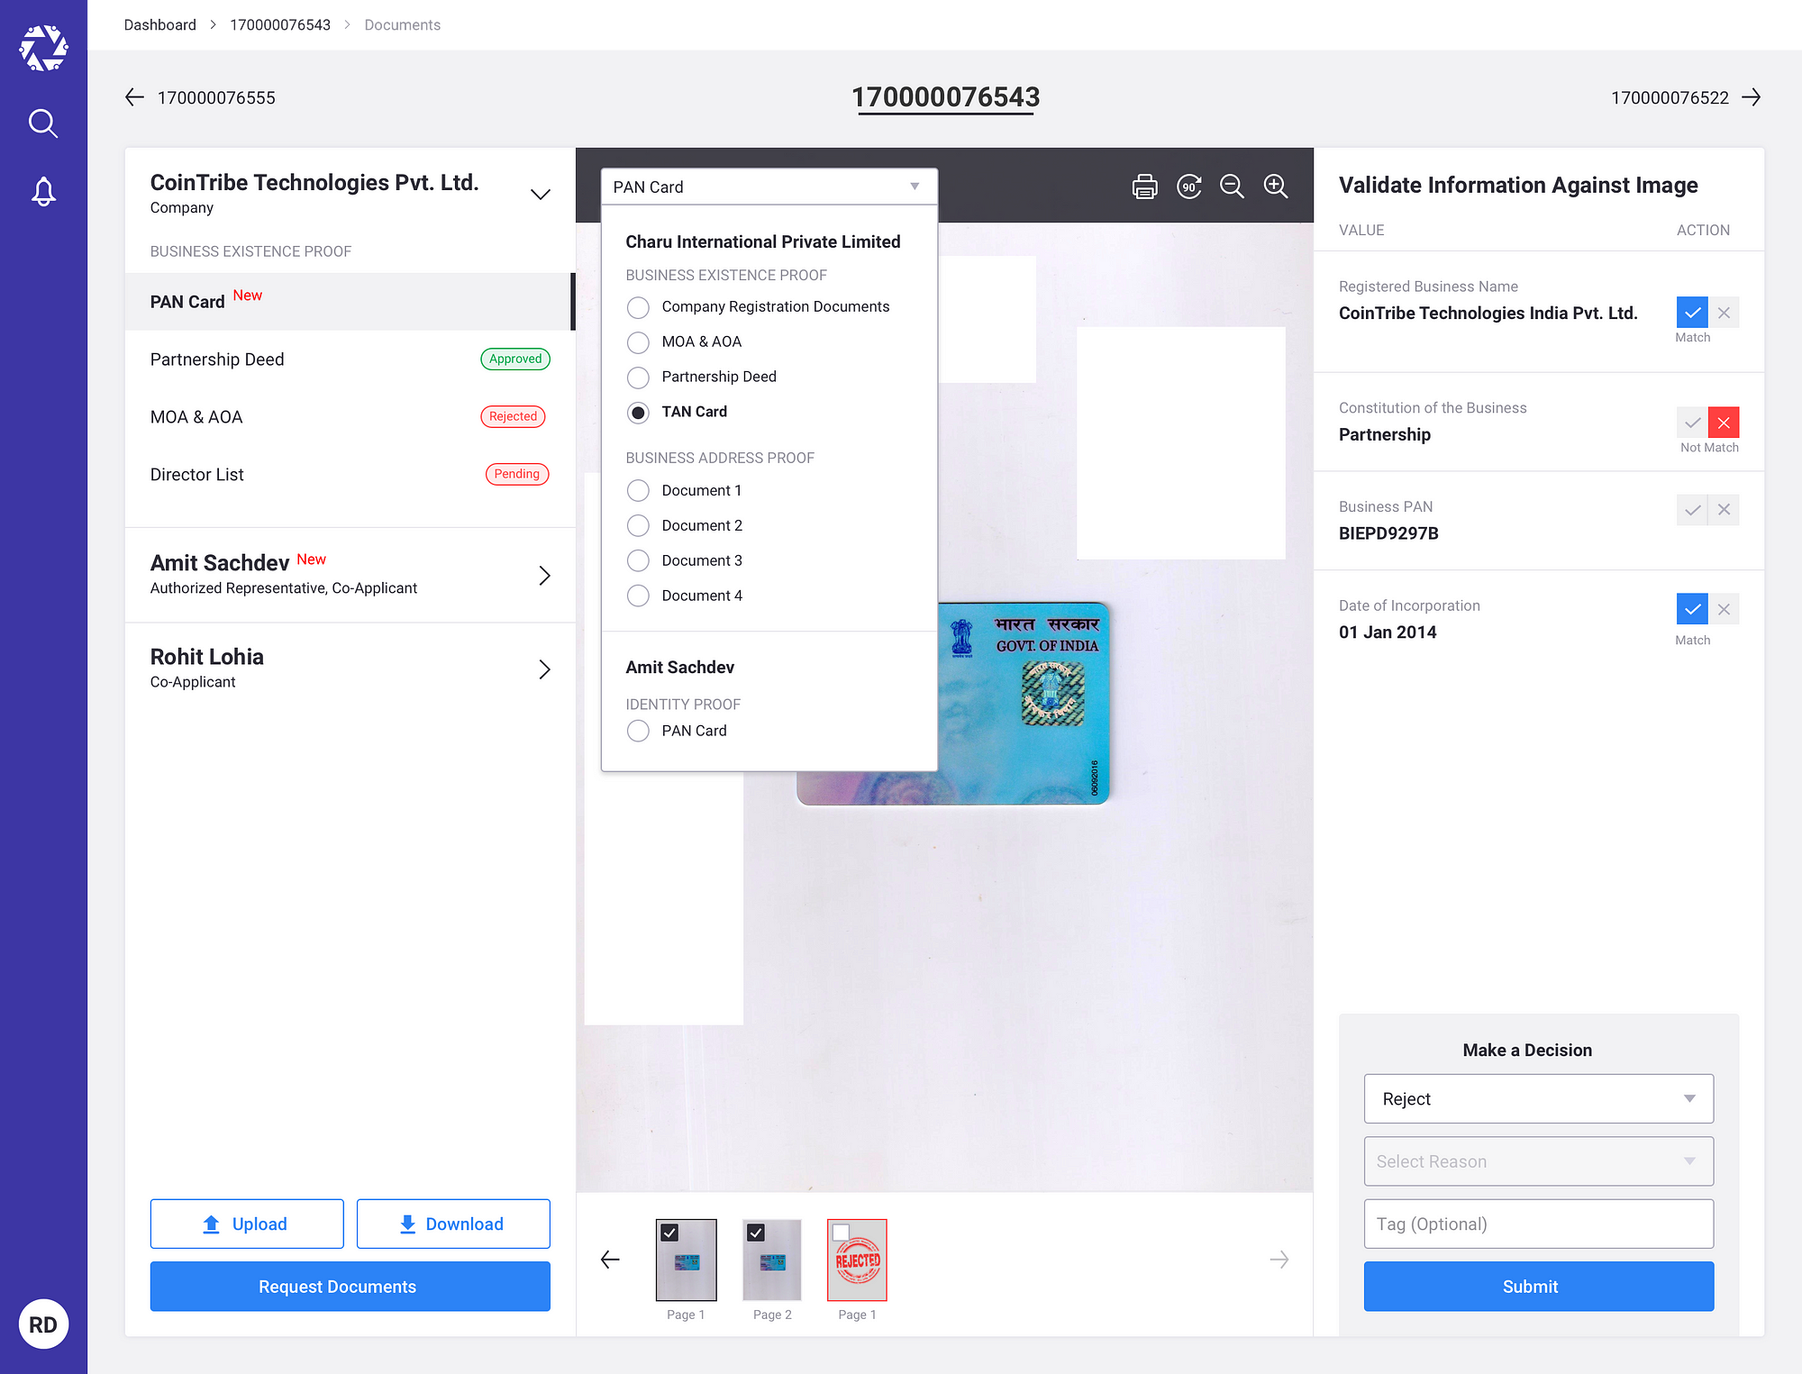Expand Amit Sachdev applicant section
This screenshot has height=1374, width=1802.
click(544, 576)
